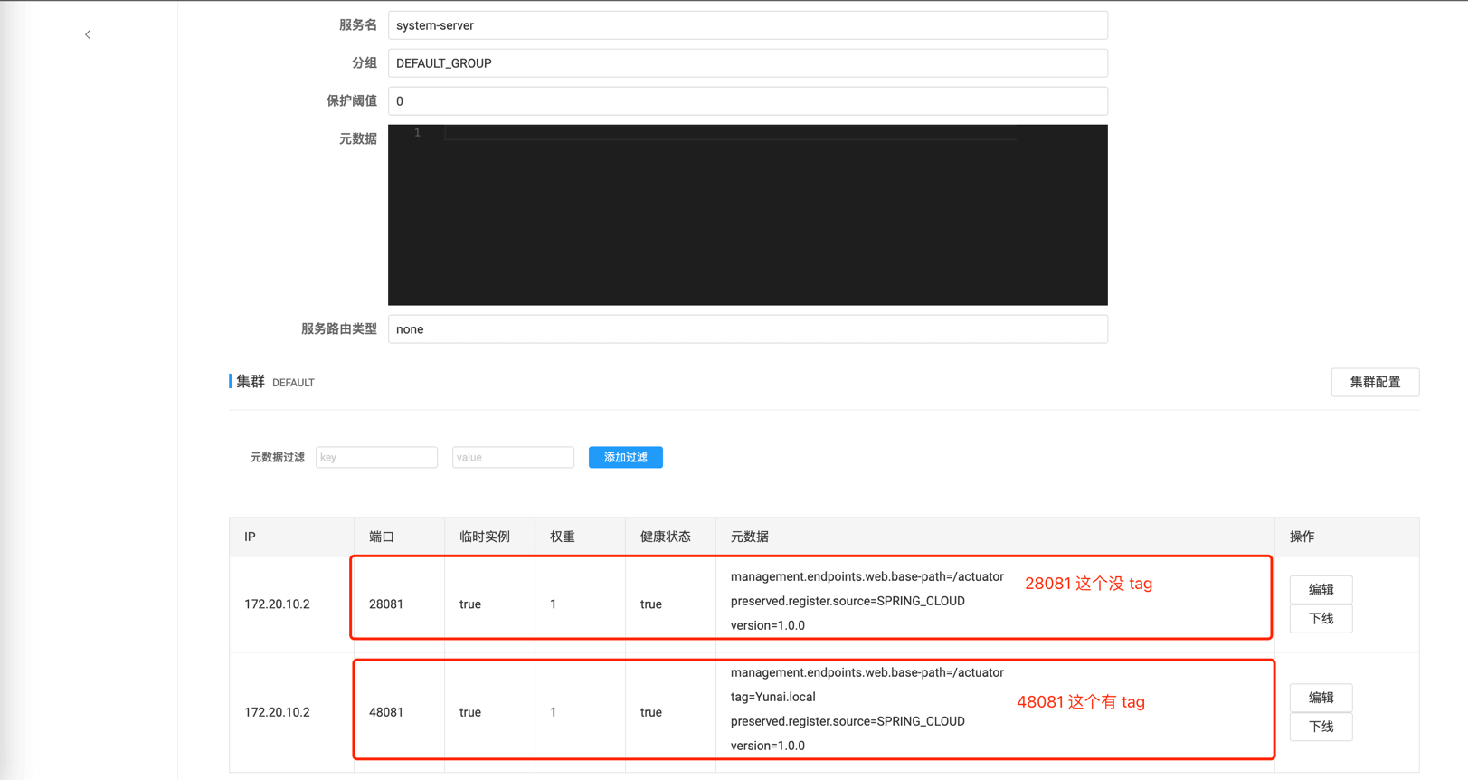Click the 端口 column header
The width and height of the screenshot is (1468, 780).
(382, 537)
